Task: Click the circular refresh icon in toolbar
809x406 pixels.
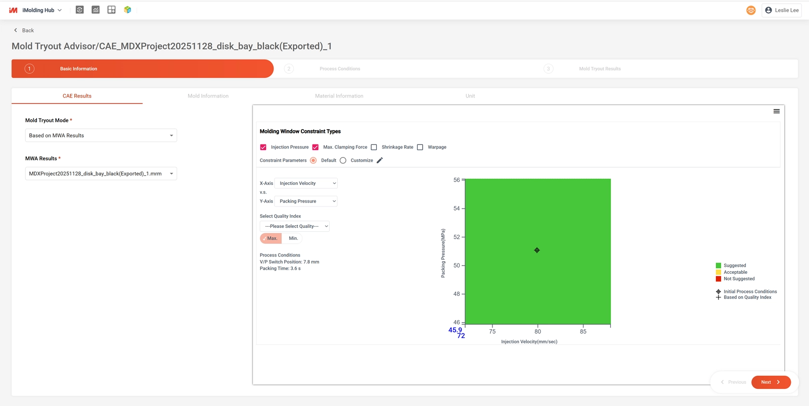Action: point(79,10)
